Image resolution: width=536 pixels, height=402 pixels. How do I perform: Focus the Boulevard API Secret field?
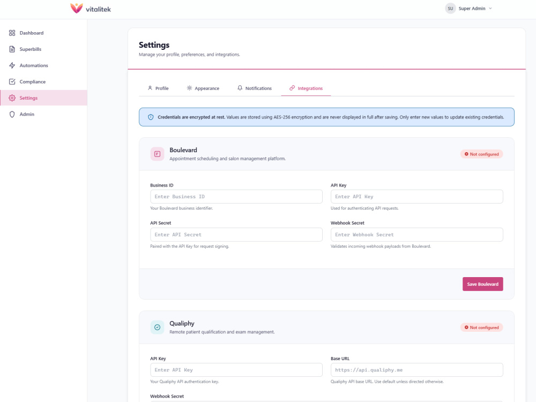tap(236, 235)
